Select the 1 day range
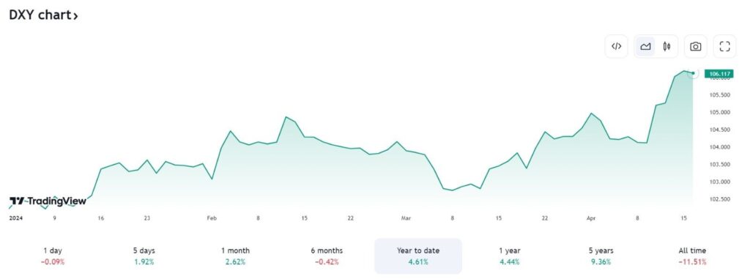The height and width of the screenshot is (279, 750). pyautogui.click(x=53, y=256)
